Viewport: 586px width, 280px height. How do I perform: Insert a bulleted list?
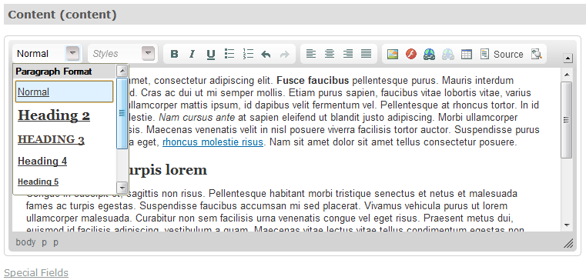click(229, 54)
